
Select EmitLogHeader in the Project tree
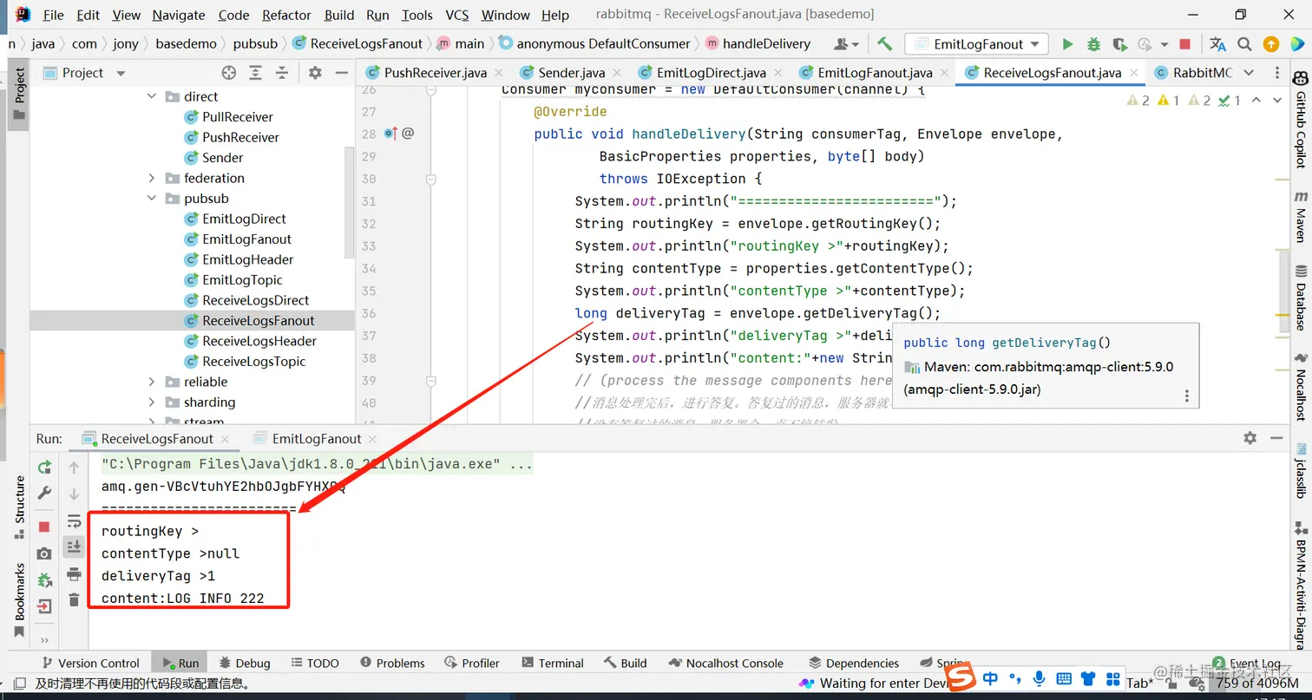click(x=247, y=259)
